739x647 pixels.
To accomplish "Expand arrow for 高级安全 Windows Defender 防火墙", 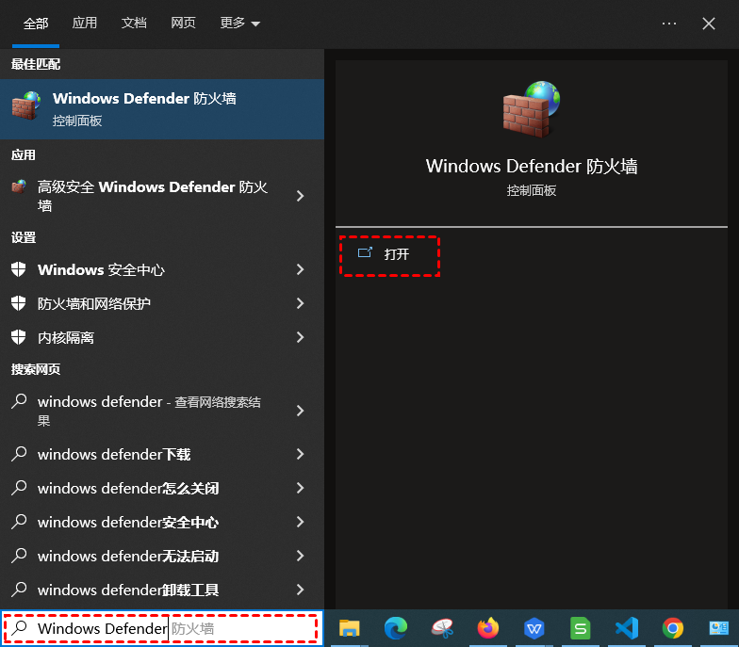I will click(300, 196).
